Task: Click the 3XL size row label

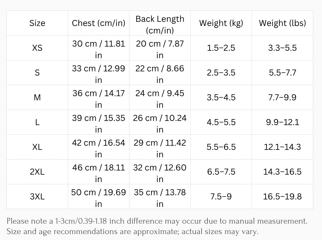Action: tap(37, 197)
